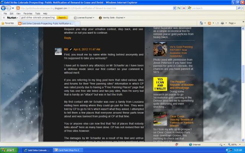Open The Peoples Republic of Boulder link
245x153 pixels.
pyautogui.click(x=181, y=85)
